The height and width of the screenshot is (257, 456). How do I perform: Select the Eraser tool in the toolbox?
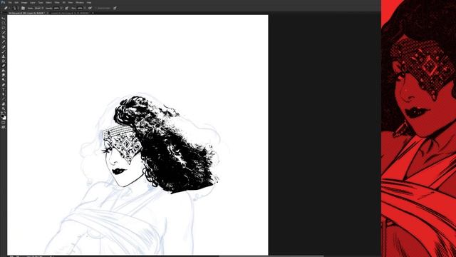pyautogui.click(x=4, y=66)
